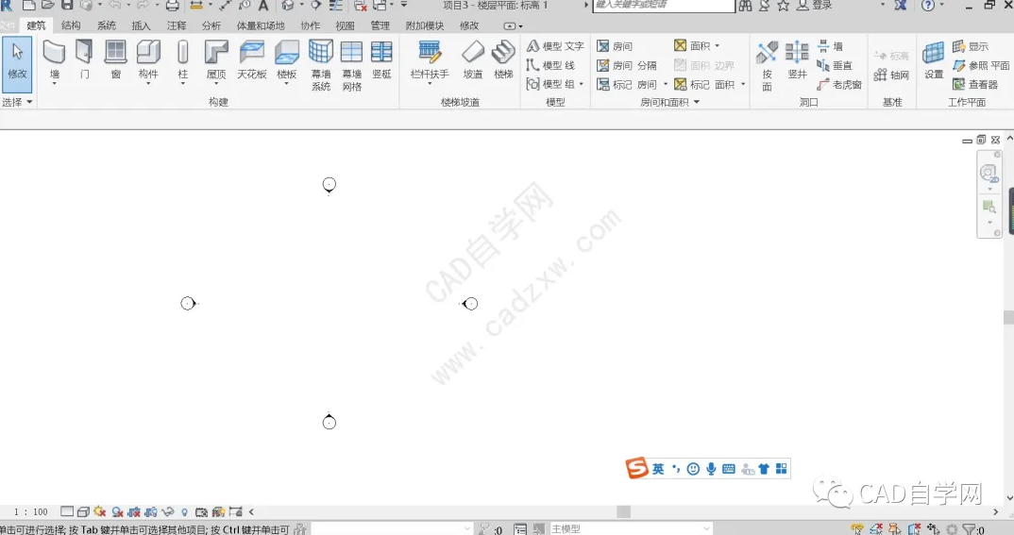Expand the 模型 组 dropdown
Viewport: 1014px width, 535px height.
coord(582,85)
